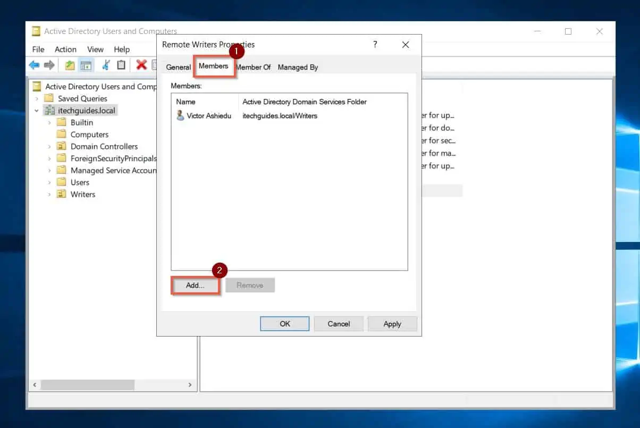Expand the Saved Queries node

pyautogui.click(x=37, y=98)
